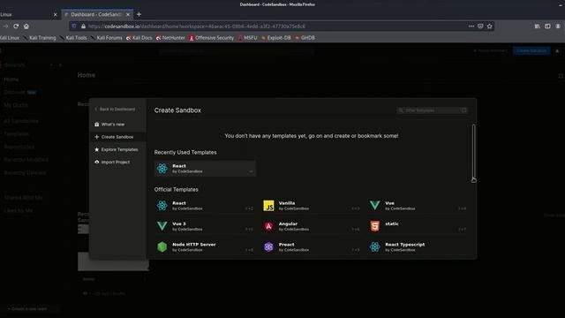Click the Preact template name
565x318 pixels.
click(286, 244)
